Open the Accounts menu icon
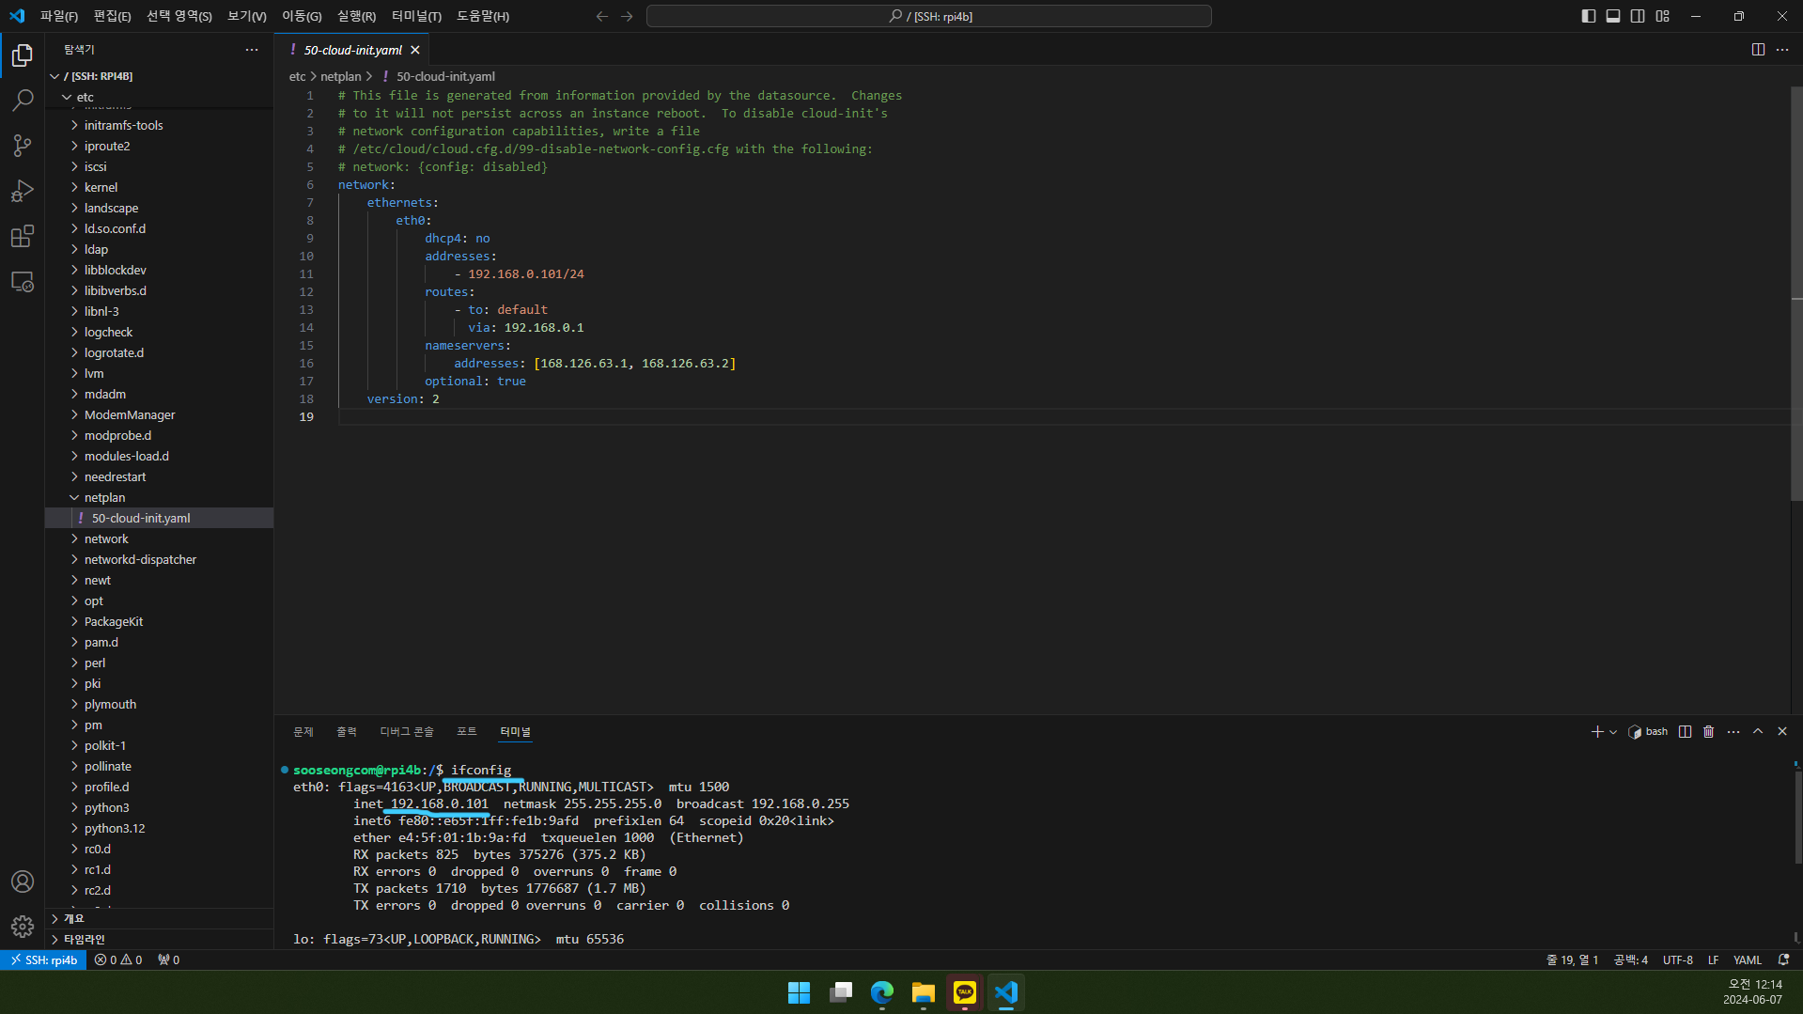Viewport: 1803px width, 1014px height. [23, 881]
